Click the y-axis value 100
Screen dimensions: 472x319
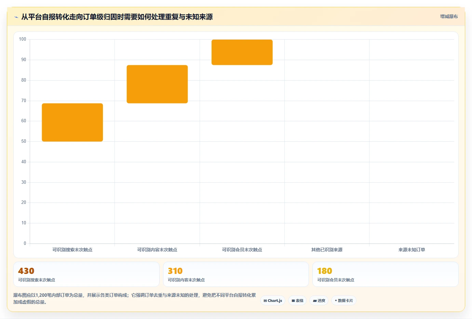[23, 39]
